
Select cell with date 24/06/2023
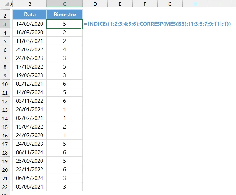(x=30, y=58)
